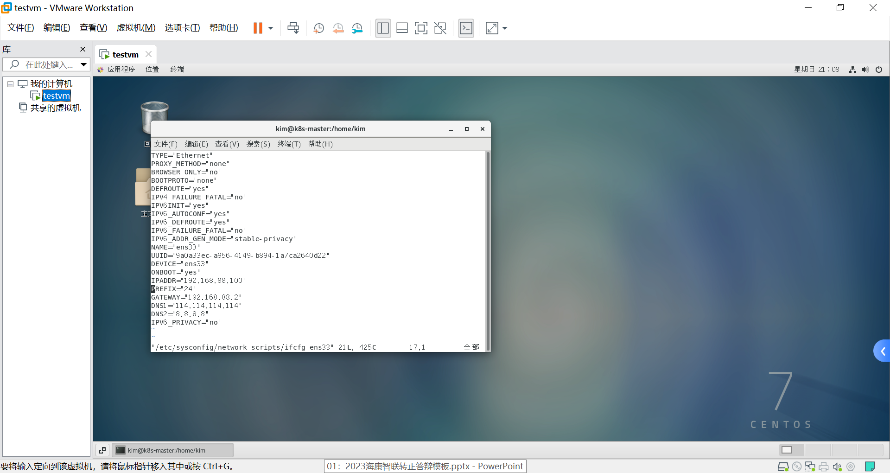Close the library panel
Viewport: 890px width, 473px height.
[83, 49]
